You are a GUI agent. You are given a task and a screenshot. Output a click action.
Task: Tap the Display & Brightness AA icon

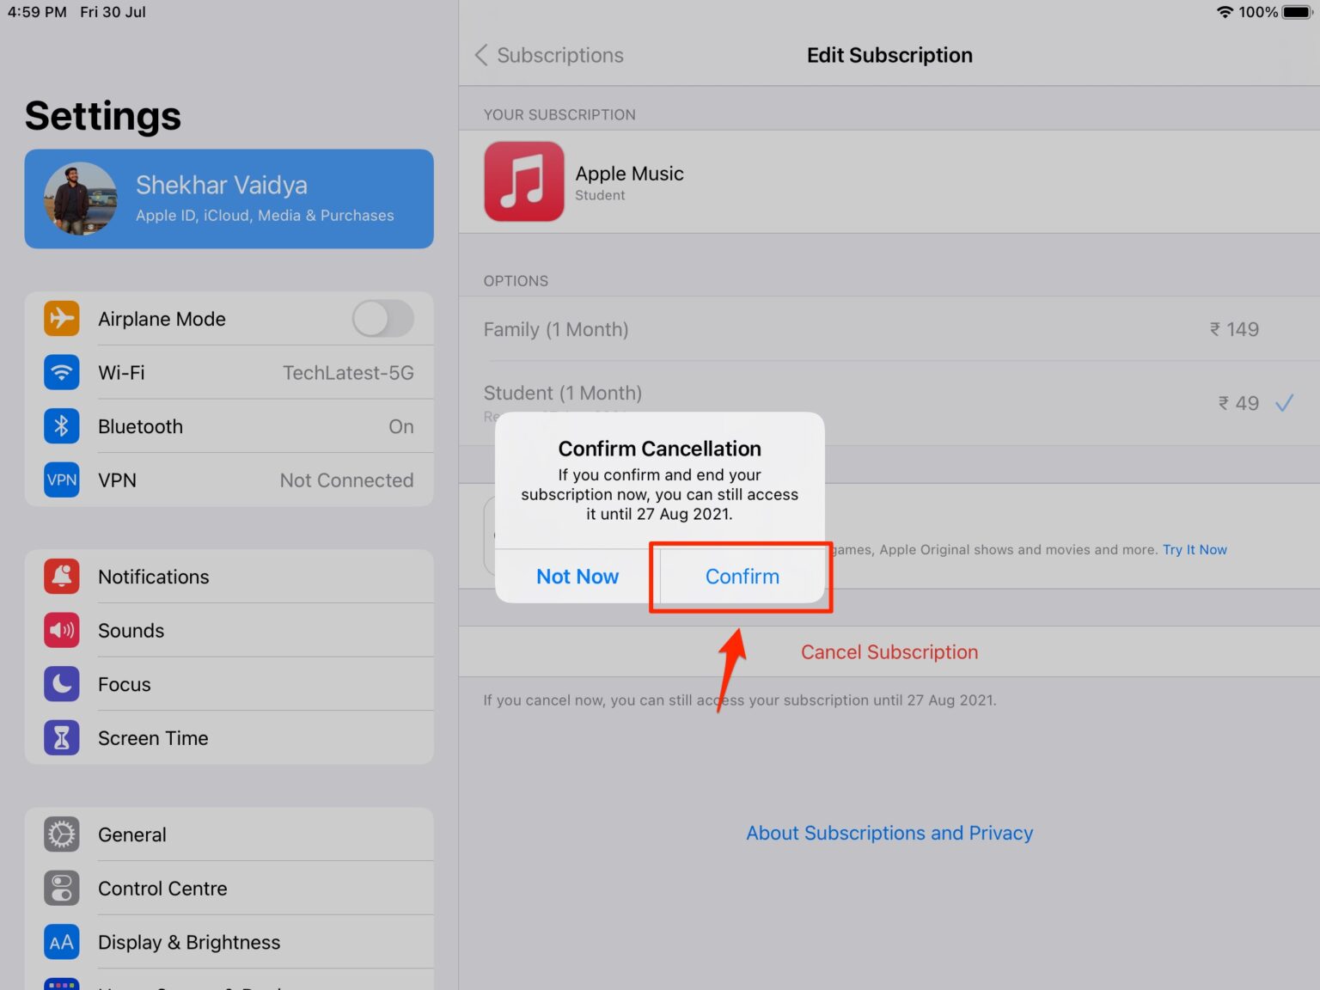(62, 942)
